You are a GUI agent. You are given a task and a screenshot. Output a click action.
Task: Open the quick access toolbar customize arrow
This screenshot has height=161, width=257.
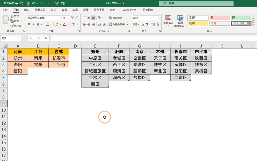(68, 3)
